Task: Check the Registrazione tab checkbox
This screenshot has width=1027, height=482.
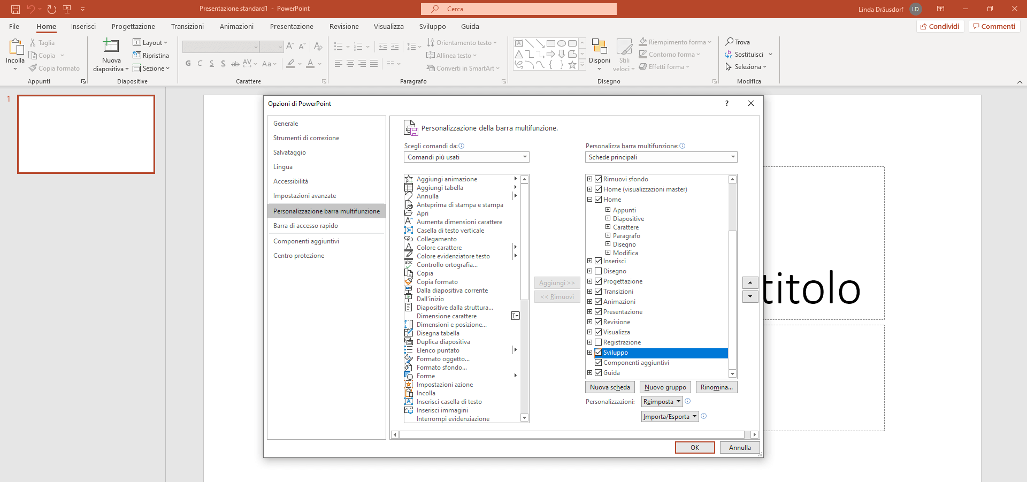Action: [599, 342]
